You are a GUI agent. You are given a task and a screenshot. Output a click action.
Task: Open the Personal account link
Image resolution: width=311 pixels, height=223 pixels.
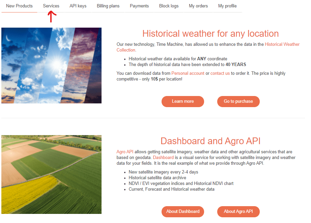pyautogui.click(x=188, y=73)
